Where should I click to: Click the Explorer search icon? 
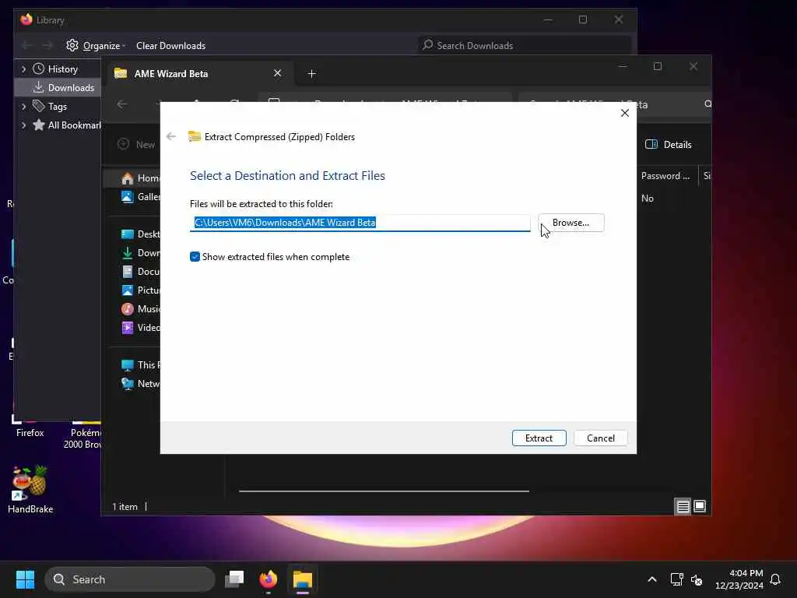(707, 104)
